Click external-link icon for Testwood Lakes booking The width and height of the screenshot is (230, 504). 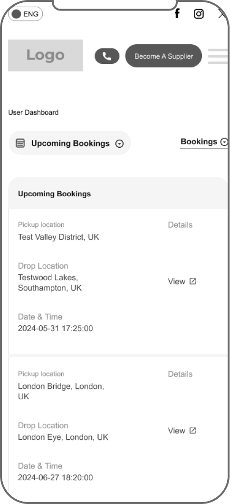[192, 281]
